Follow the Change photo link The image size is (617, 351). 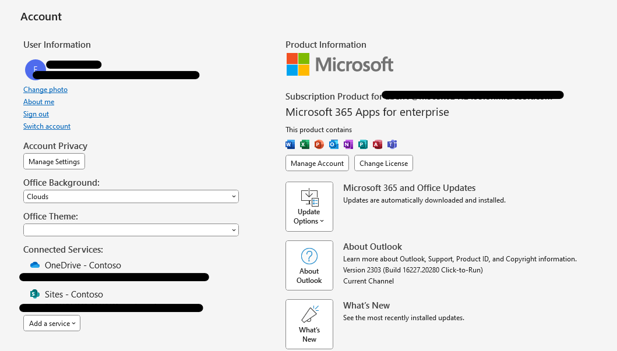click(x=45, y=90)
